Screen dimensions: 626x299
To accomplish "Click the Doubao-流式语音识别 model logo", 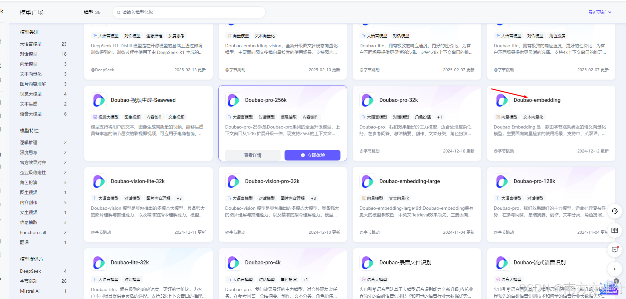I will 502,263.
